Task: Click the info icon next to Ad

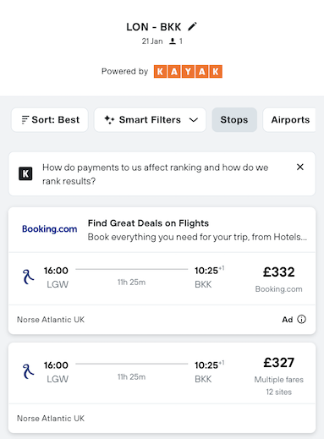Action: pyautogui.click(x=301, y=320)
